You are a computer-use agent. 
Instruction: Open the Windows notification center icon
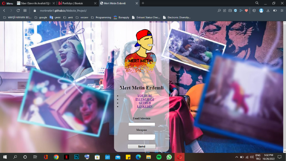point(280,157)
